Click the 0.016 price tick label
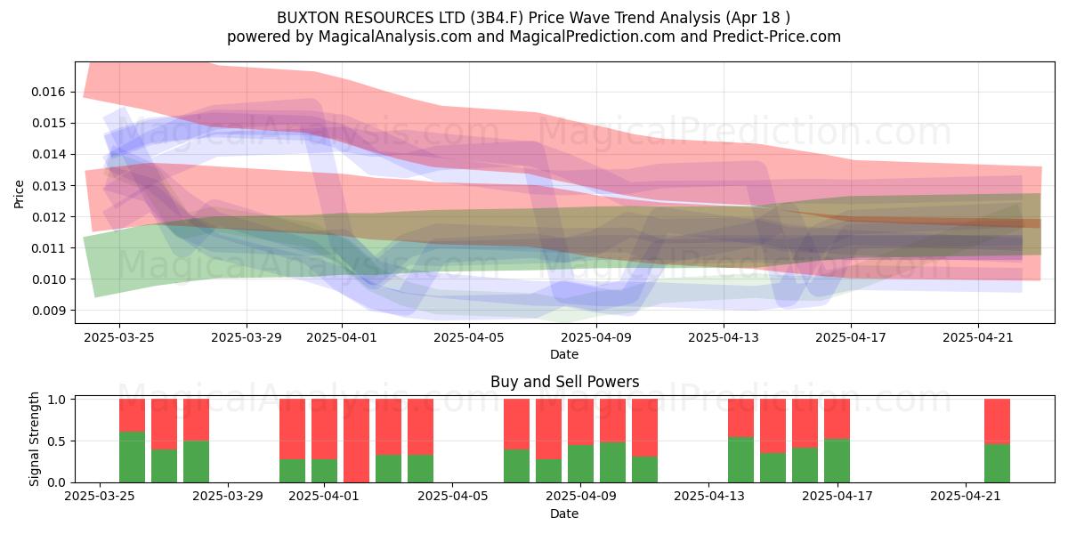Screen dimensions: 1068x534 point(49,92)
